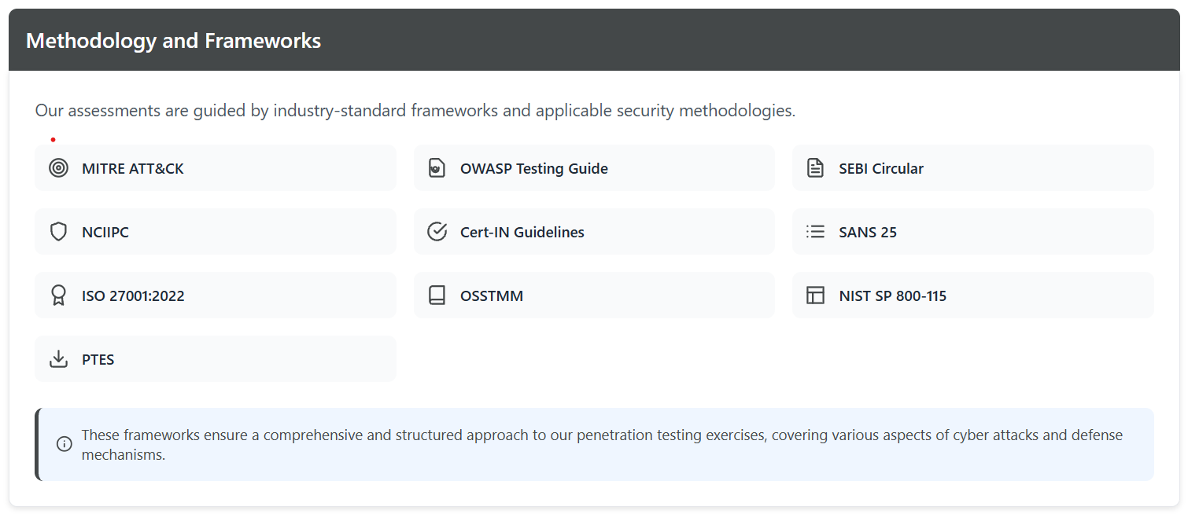Open the OWASP Testing Guide label
The height and width of the screenshot is (514, 1188).
[x=533, y=168]
